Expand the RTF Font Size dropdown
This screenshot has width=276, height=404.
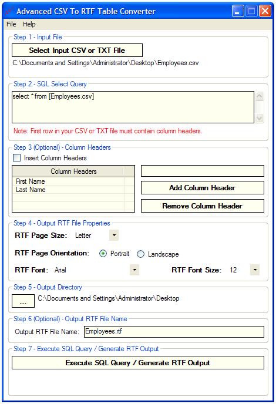click(255, 270)
